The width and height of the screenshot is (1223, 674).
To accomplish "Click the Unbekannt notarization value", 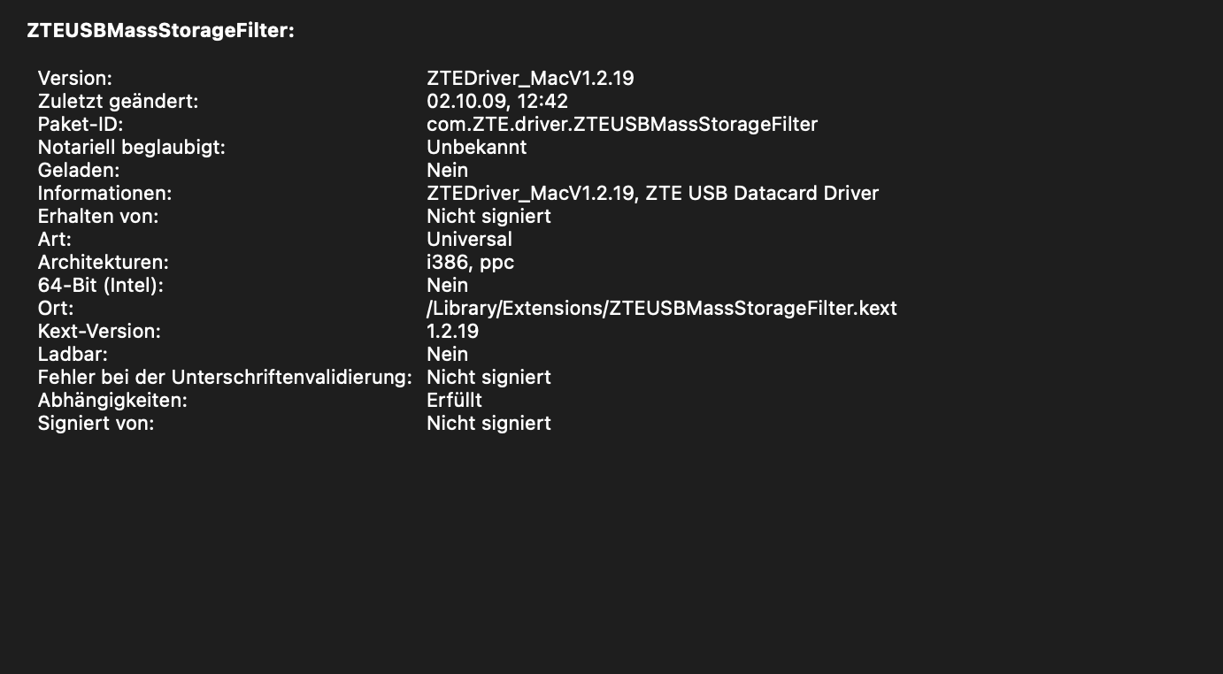I will [x=476, y=147].
